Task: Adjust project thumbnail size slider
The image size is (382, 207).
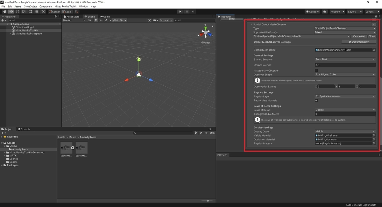Action: (x=208, y=201)
